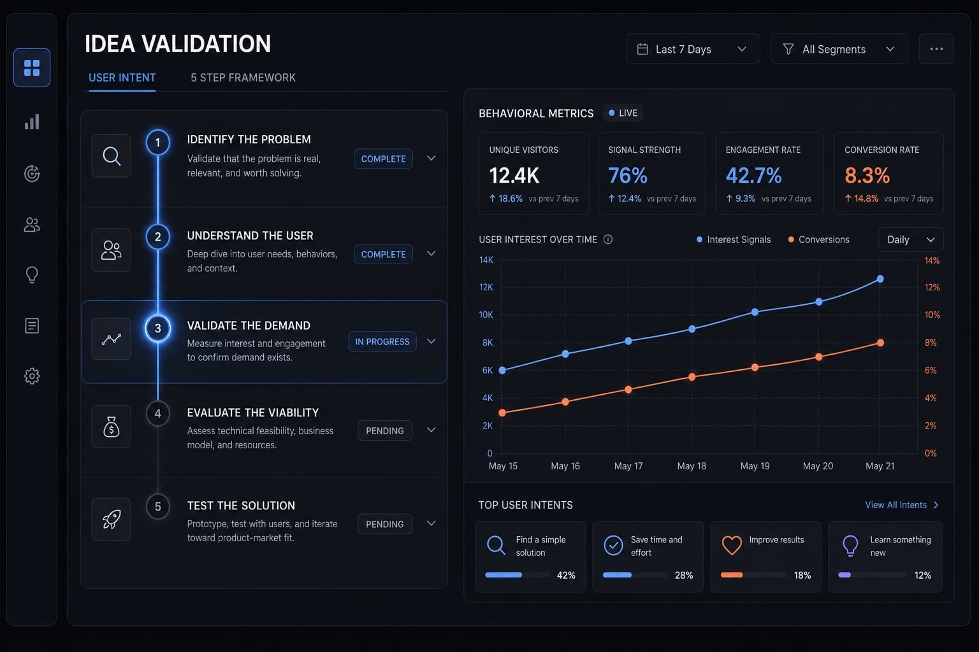
Task: Click the 12% progress bar for Learn something new
Action: tap(872, 575)
